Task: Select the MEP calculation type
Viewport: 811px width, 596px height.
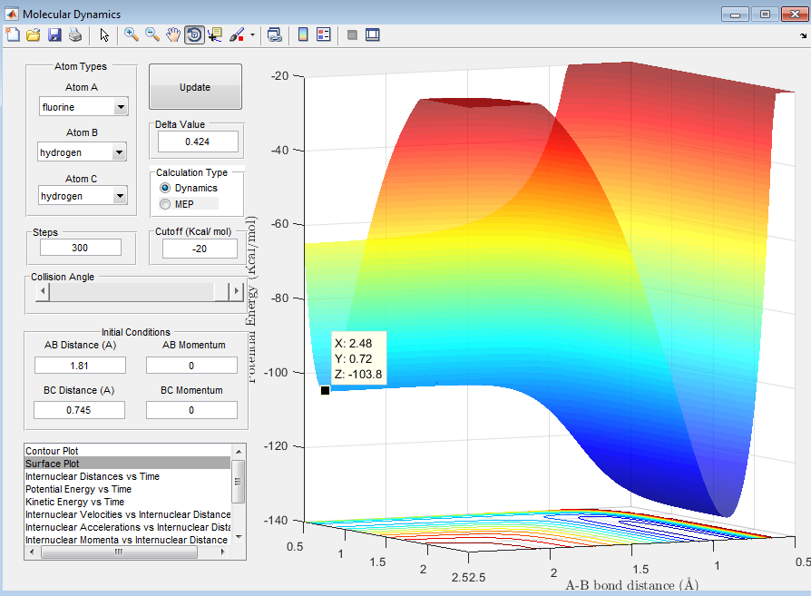Action: tap(165, 204)
